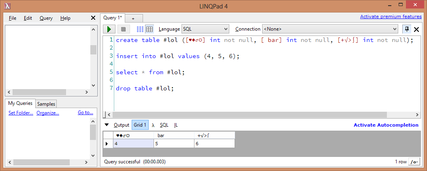Click the 'bar' column header in grid
This screenshot has width=427, height=171.
tap(174, 135)
